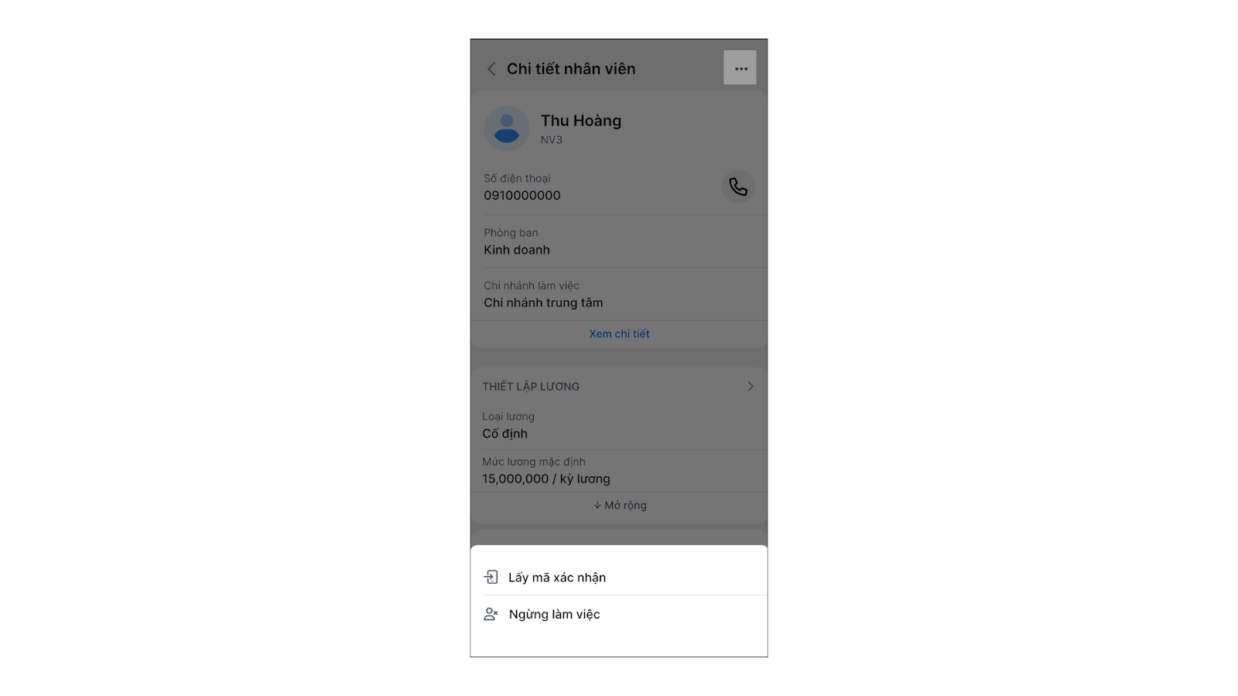The image size is (1238, 696).
Task: Select Chi nhánh trung tâm row
Action: [x=619, y=294]
